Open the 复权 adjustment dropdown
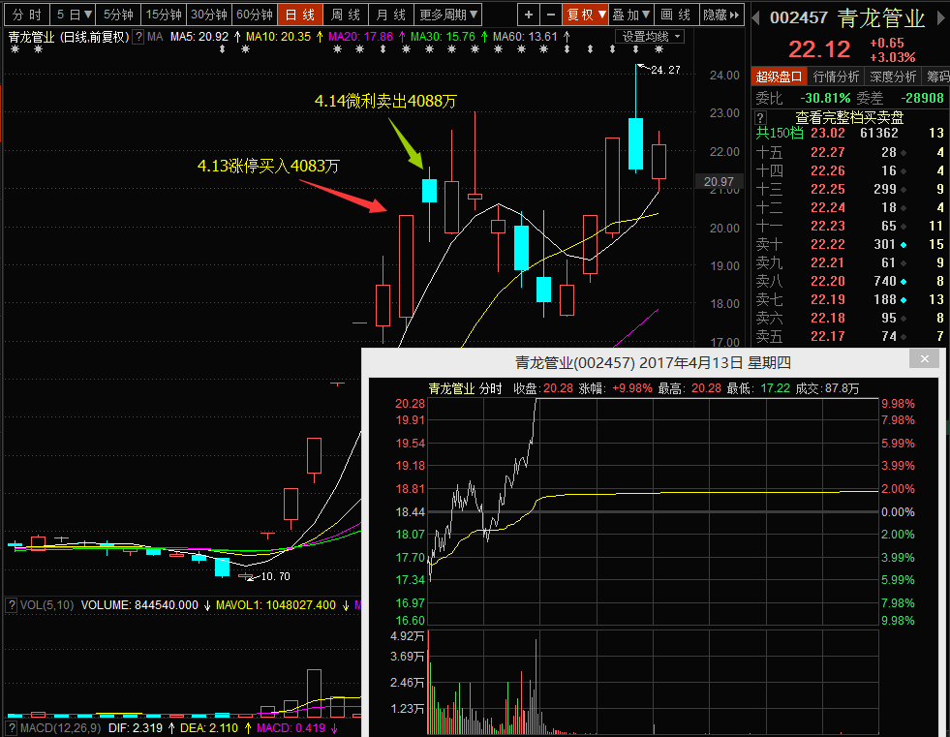The height and width of the screenshot is (737, 950). [586, 15]
